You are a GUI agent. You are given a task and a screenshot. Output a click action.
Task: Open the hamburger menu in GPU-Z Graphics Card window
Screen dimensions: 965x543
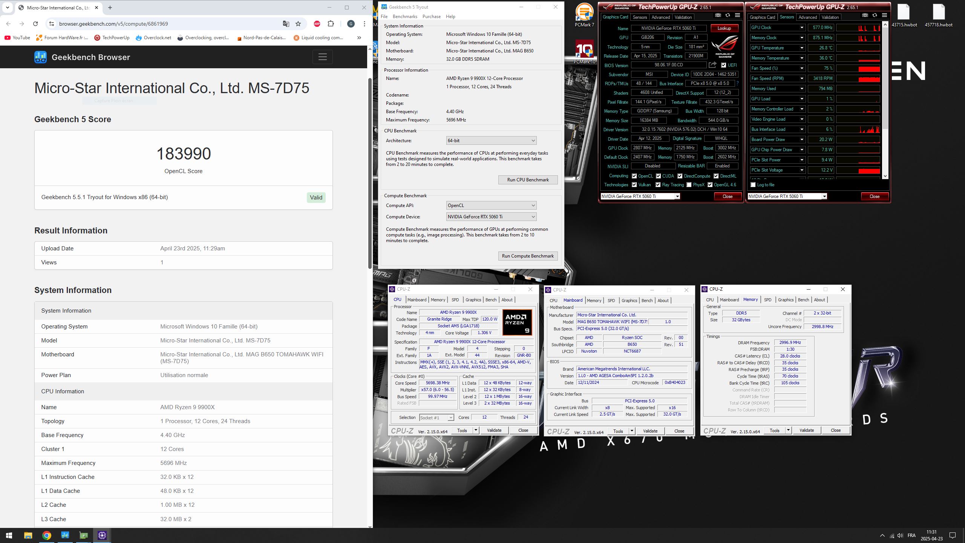coord(737,15)
